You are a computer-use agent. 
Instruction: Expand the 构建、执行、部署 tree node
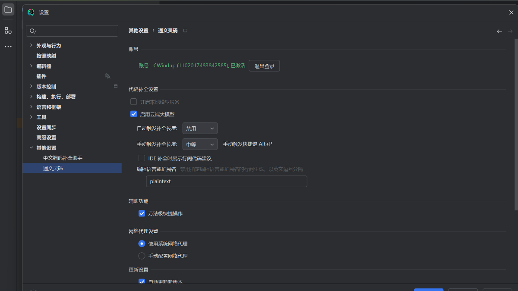coord(31,97)
